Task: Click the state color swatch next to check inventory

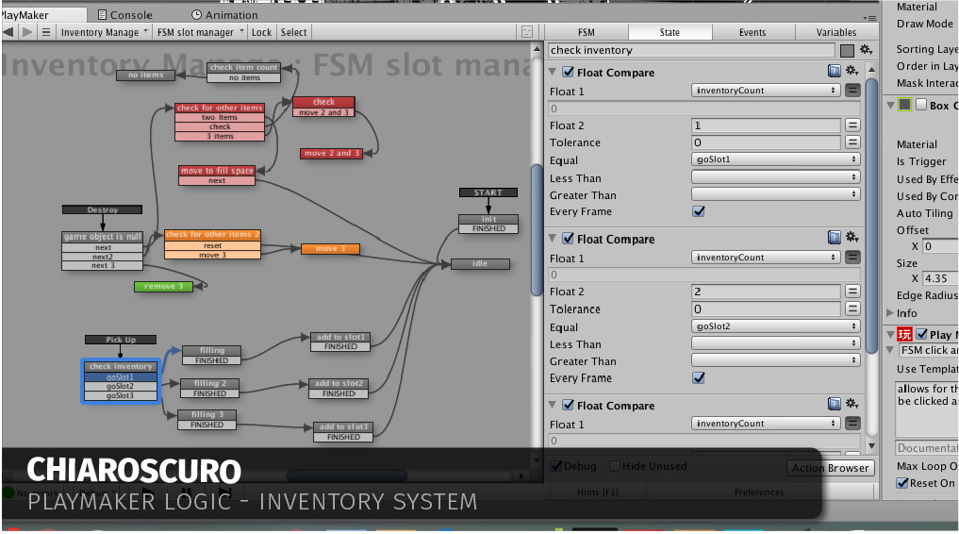Action: tap(847, 50)
